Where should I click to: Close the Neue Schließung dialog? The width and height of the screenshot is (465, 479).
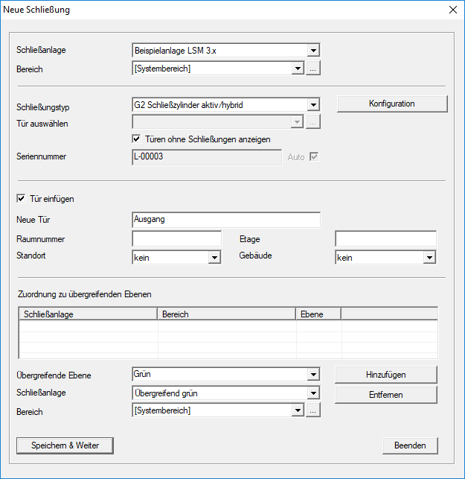tap(452, 10)
